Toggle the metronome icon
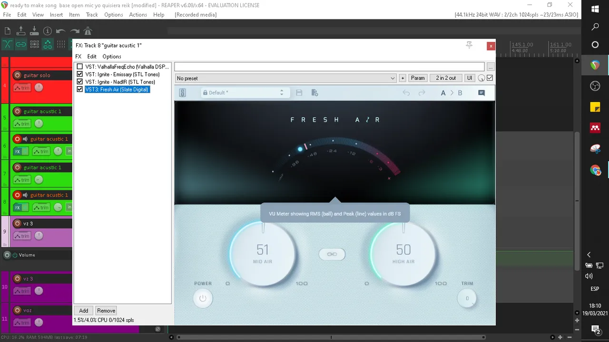Screen dimensions: 609x342 point(88,31)
